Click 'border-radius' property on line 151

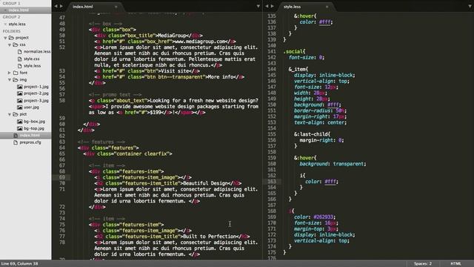coord(313,111)
